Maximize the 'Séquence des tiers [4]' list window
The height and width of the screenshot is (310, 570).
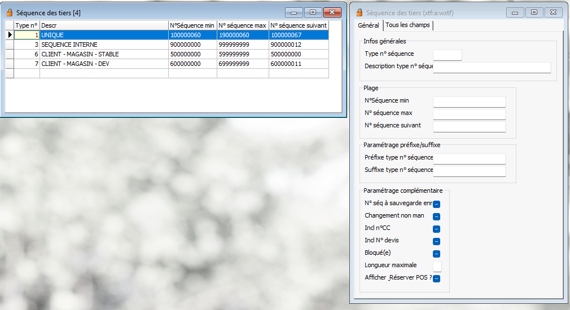(312, 12)
